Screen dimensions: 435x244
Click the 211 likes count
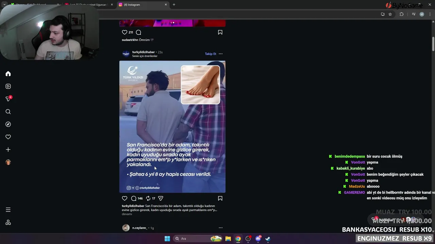coord(131,33)
